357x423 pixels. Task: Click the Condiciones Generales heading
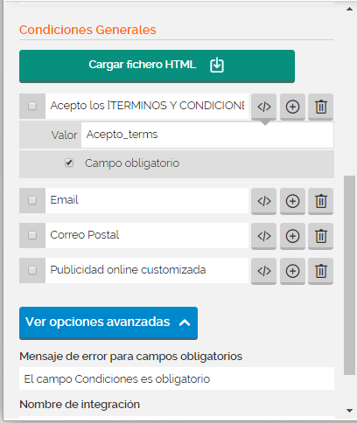tap(87, 30)
